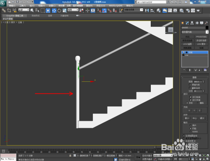Image resolution: width=210 pixels, height=161 pixels.
Task: Choose the Rectangular Selection Region icon
Action: pyautogui.click(x=42, y=10)
